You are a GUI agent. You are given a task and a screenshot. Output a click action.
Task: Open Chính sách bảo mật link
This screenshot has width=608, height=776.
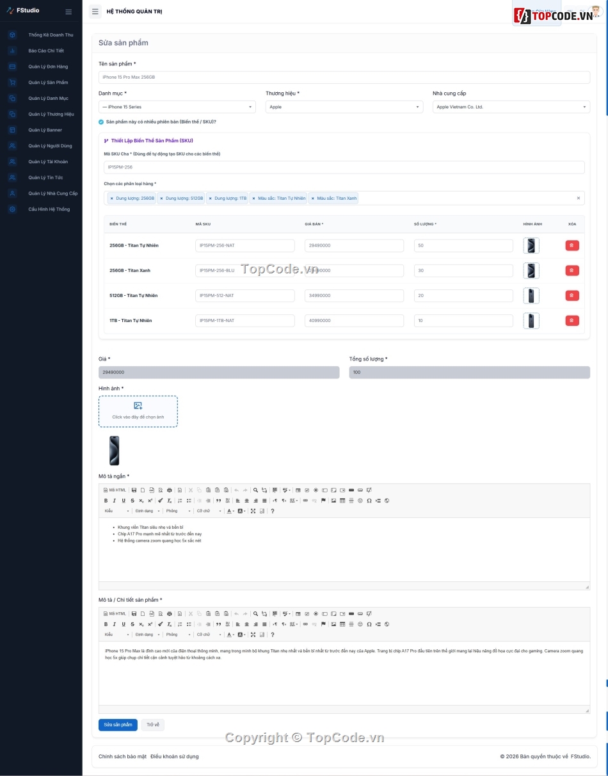pyautogui.click(x=122, y=756)
